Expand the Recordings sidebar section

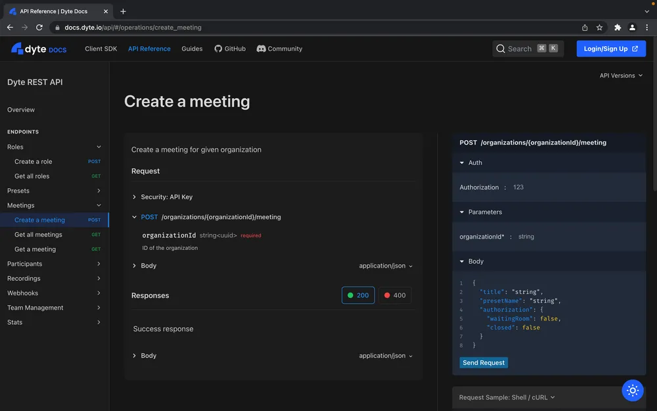pyautogui.click(x=54, y=278)
